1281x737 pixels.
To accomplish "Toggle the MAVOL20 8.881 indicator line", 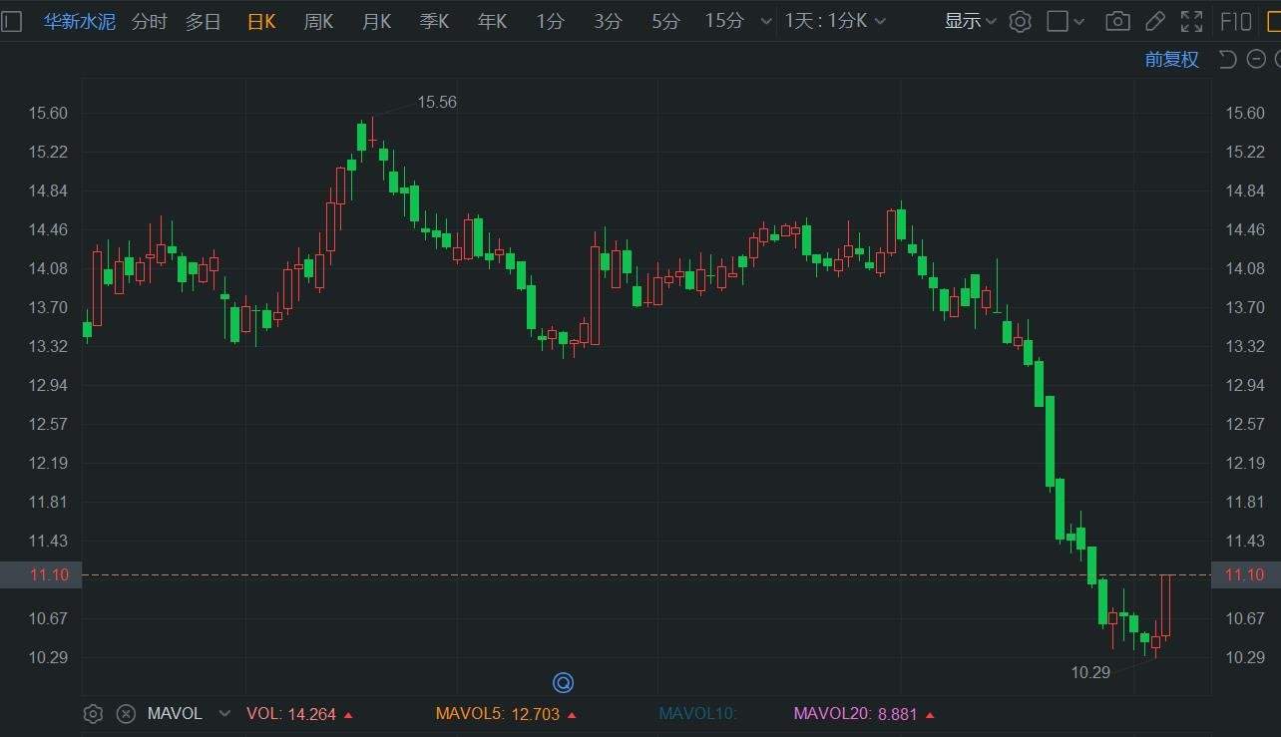I will (864, 714).
